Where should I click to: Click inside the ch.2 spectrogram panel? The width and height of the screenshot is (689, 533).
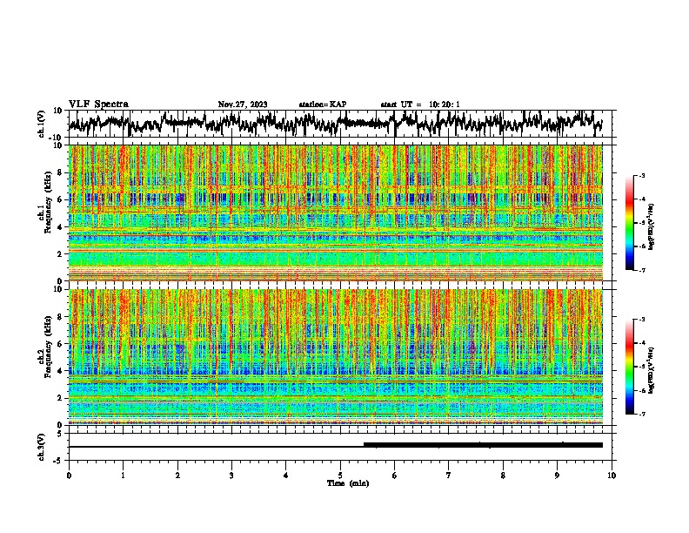[x=335, y=357]
